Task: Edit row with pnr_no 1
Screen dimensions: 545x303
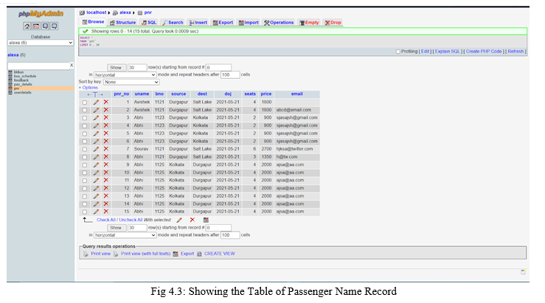Action: coord(96,102)
